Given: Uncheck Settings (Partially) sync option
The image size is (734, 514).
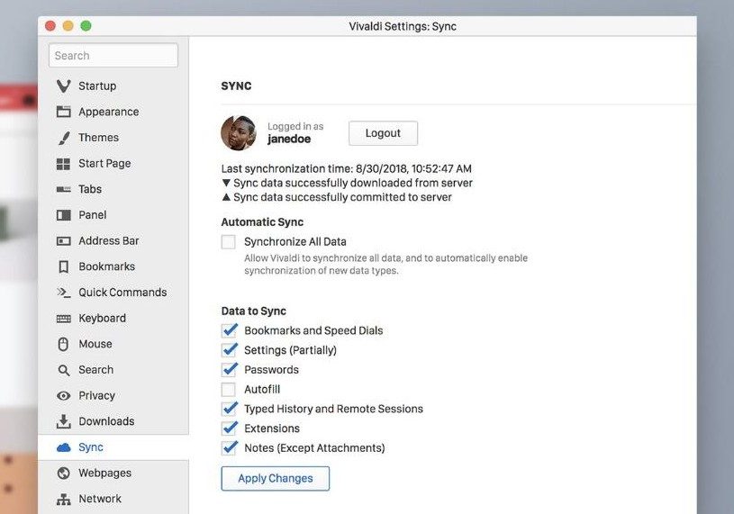Looking at the screenshot, I should coord(229,350).
